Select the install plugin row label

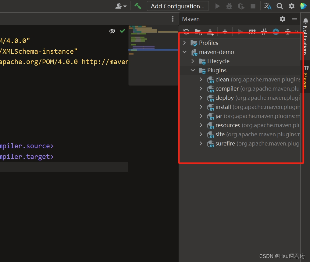coord(223,107)
